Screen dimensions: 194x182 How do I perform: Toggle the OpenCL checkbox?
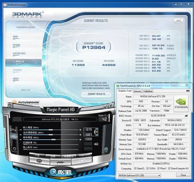(x=135, y=168)
